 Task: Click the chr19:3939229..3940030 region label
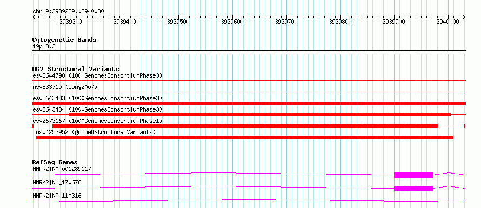pyautogui.click(x=68, y=12)
